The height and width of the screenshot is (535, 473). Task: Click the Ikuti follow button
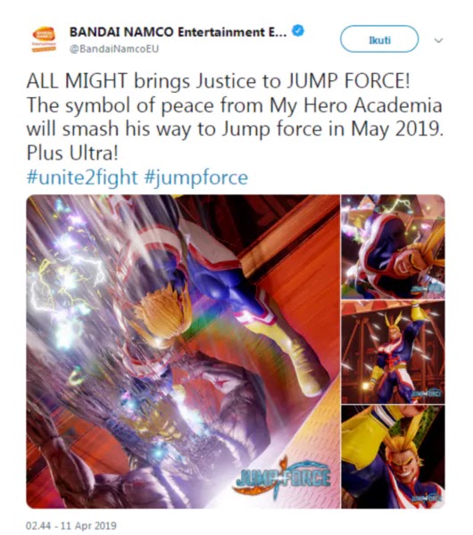pos(379,39)
